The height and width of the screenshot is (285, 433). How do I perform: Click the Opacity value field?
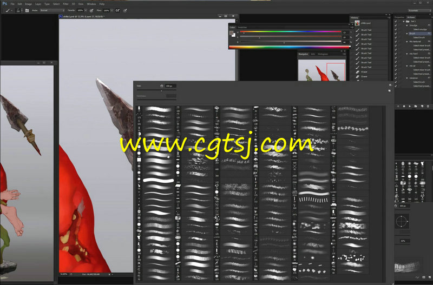point(80,10)
